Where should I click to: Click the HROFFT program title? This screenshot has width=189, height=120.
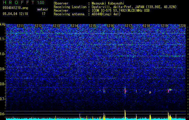point(19,2)
